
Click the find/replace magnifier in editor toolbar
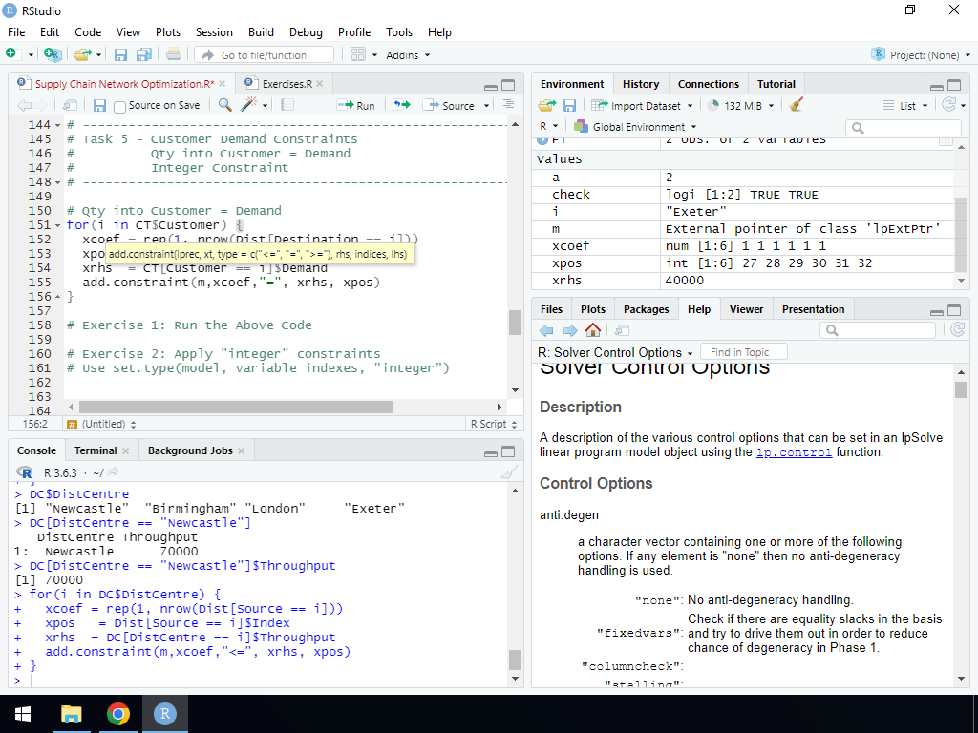[224, 105]
